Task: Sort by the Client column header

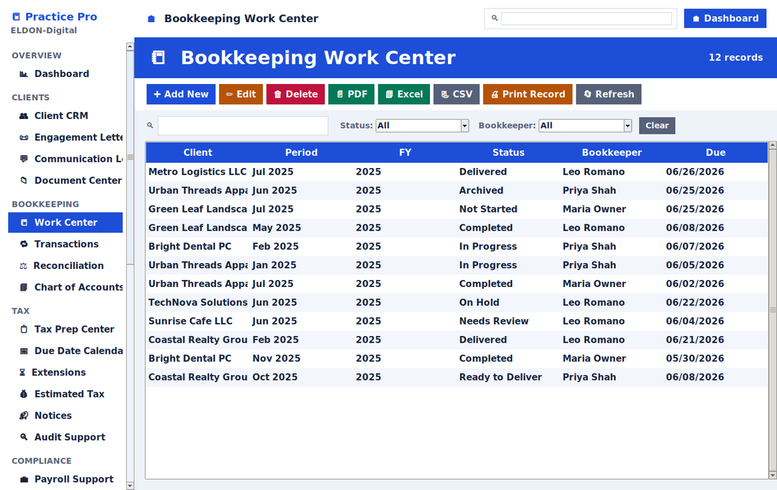Action: pyautogui.click(x=197, y=153)
